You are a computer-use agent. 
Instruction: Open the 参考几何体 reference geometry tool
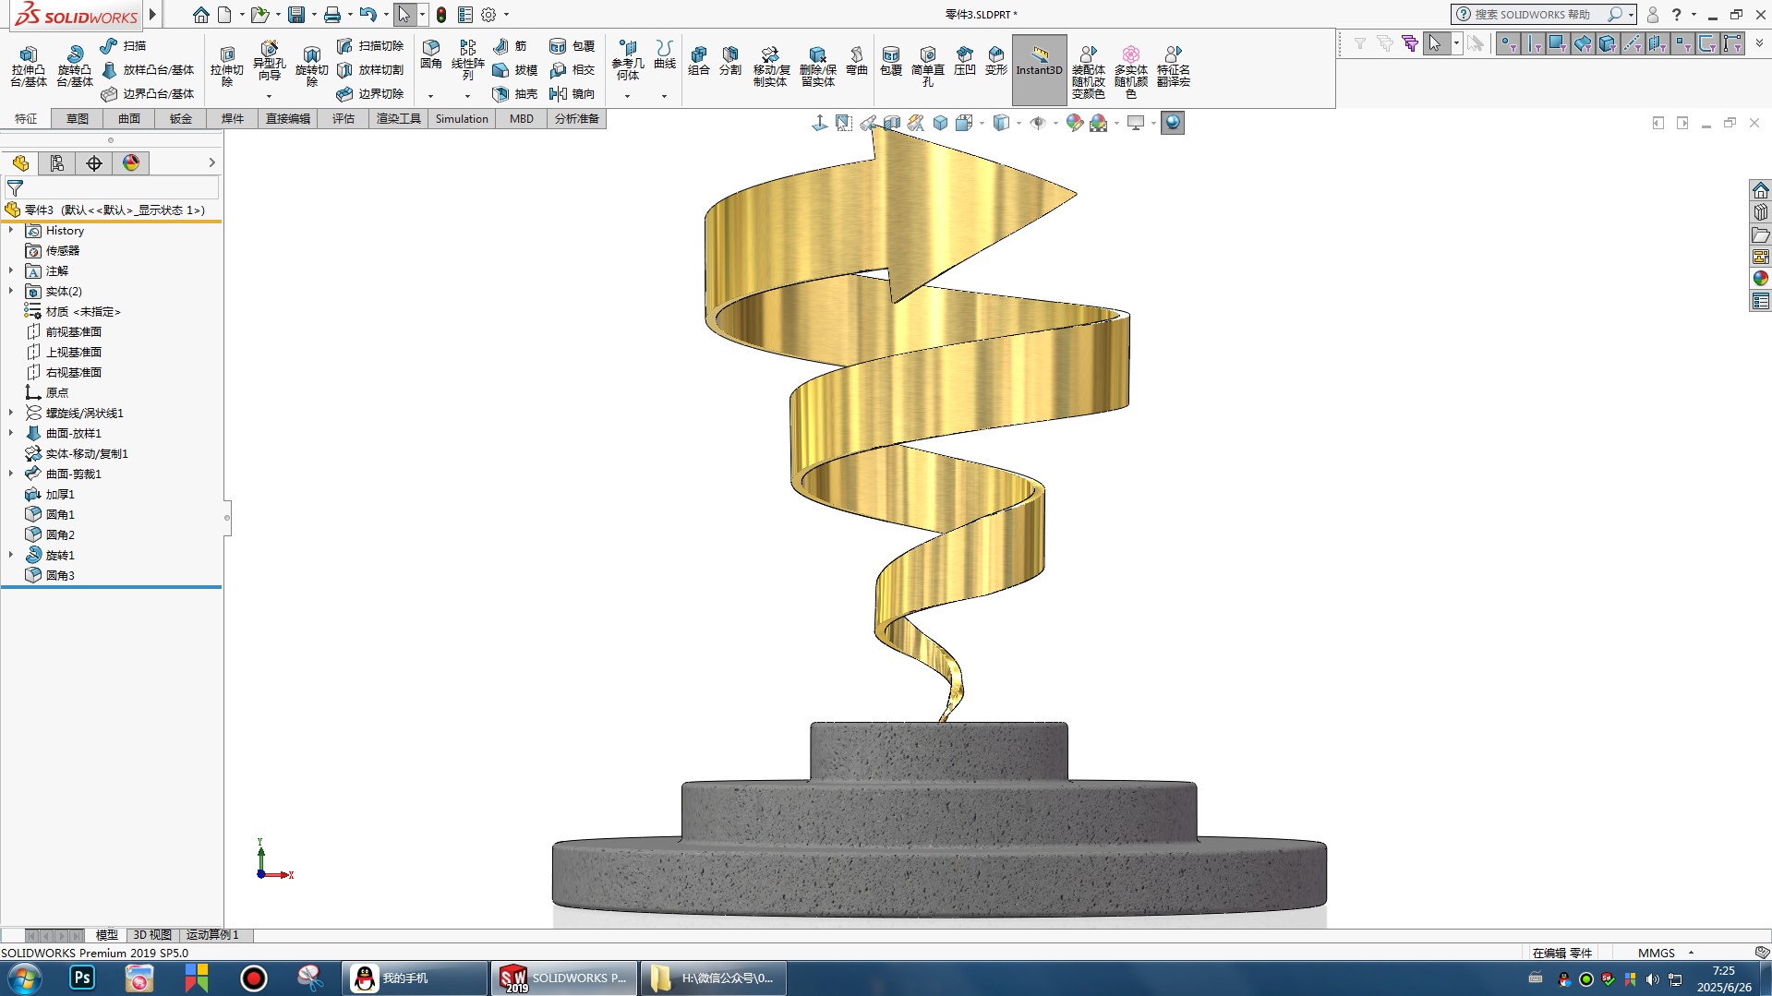(627, 61)
